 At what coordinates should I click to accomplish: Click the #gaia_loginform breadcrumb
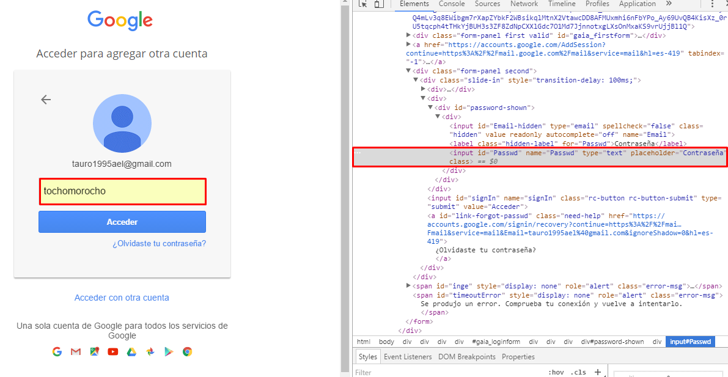[496, 342]
